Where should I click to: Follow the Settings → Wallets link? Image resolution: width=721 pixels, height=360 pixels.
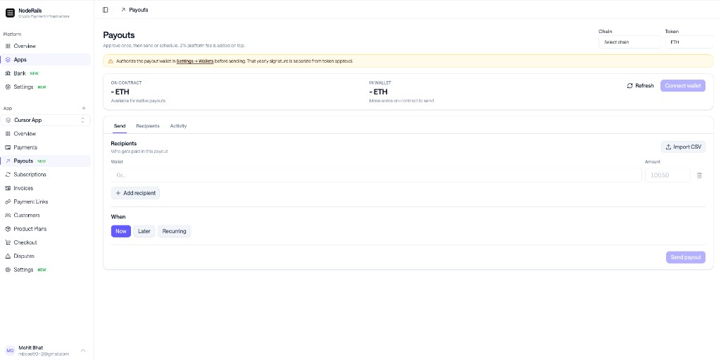[x=195, y=61]
